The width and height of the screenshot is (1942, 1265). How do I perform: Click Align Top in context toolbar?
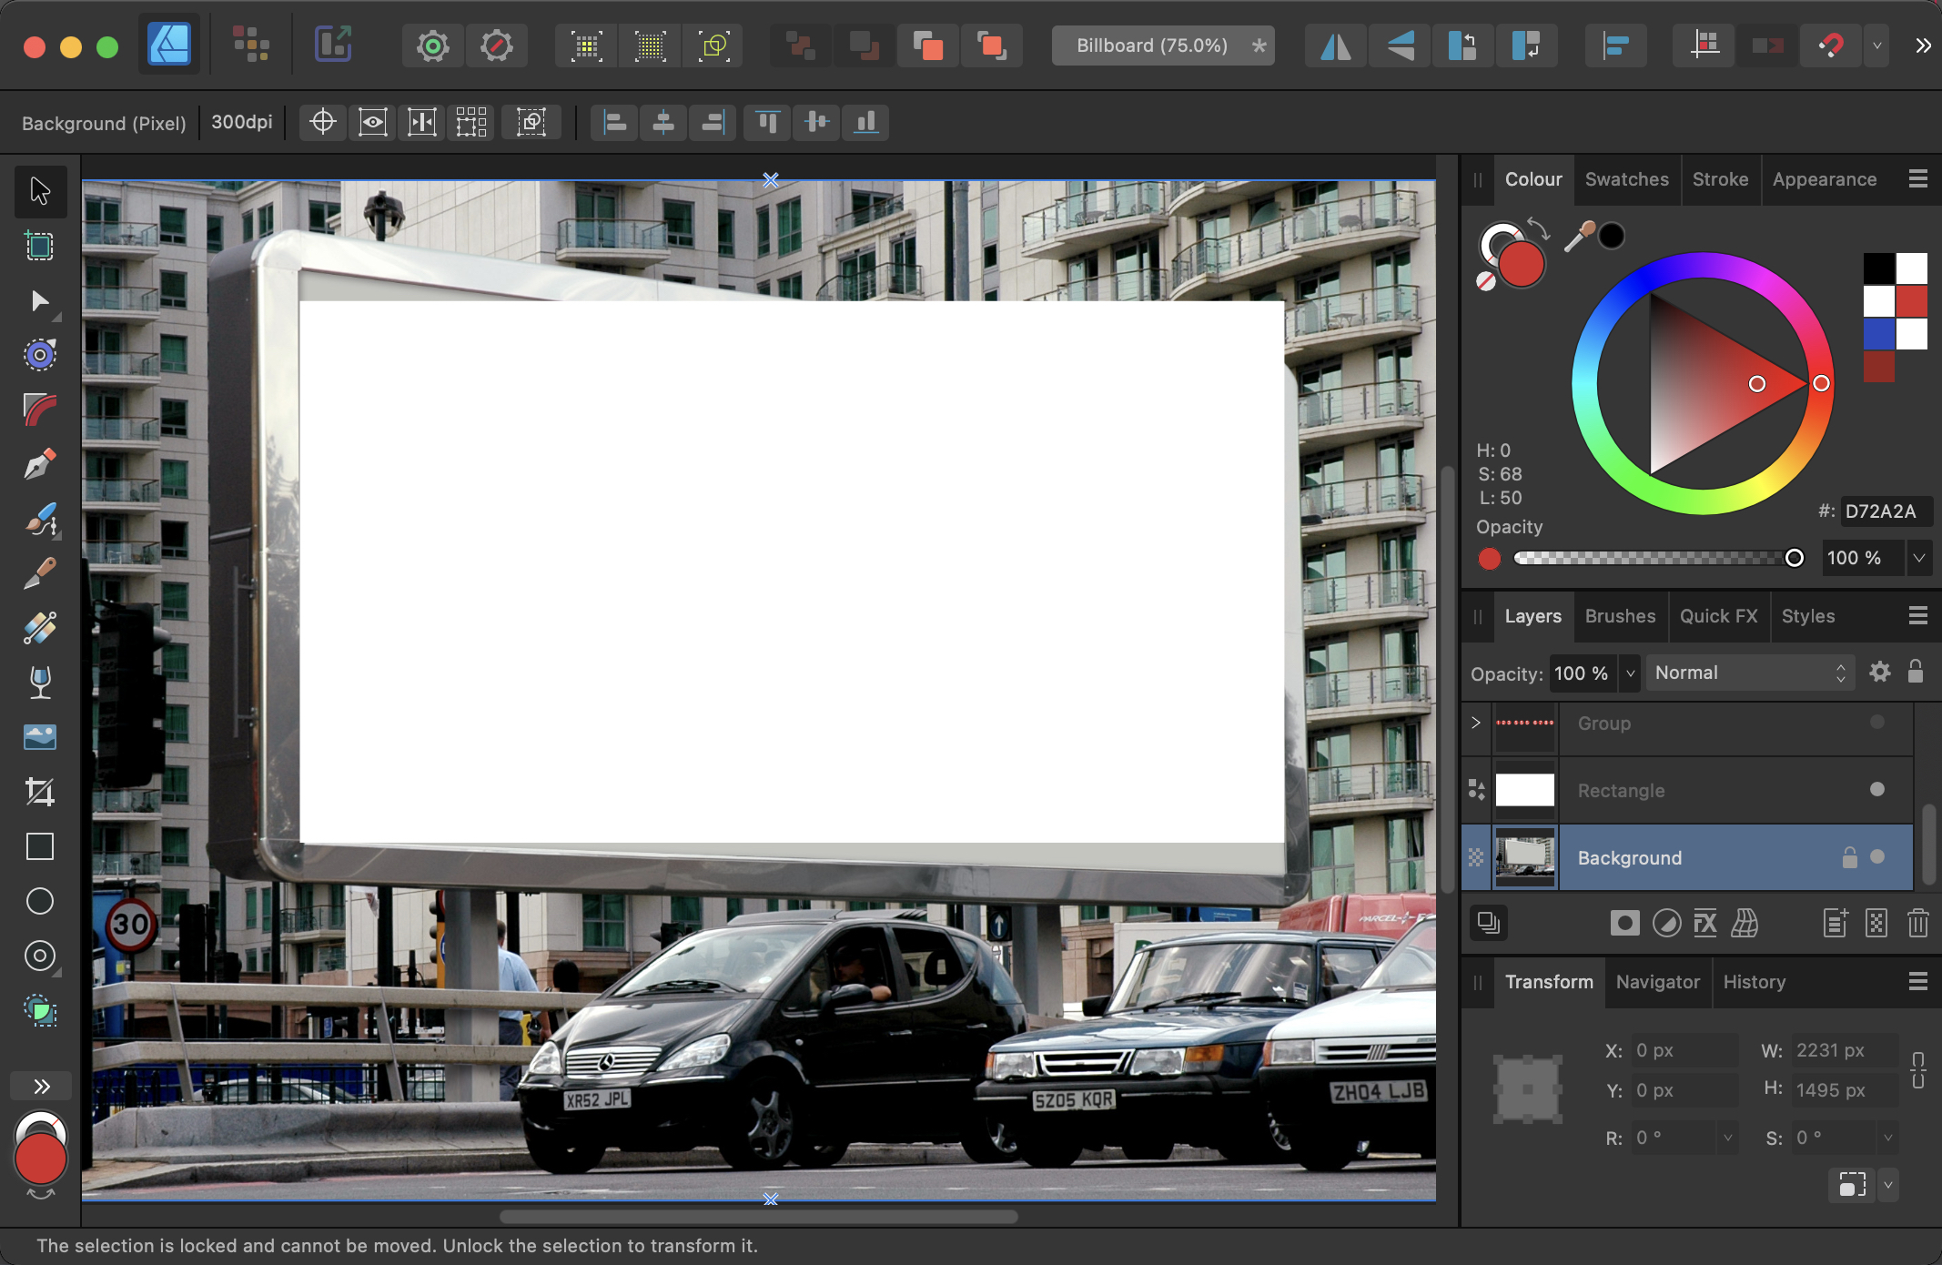click(767, 122)
